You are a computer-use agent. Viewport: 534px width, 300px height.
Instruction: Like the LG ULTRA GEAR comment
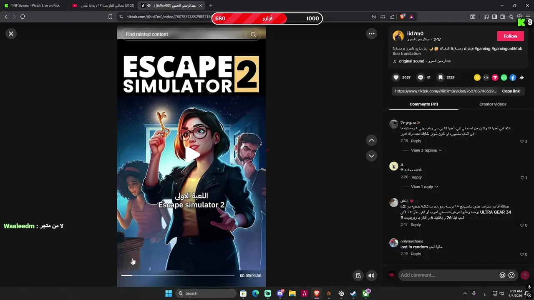pyautogui.click(x=522, y=225)
